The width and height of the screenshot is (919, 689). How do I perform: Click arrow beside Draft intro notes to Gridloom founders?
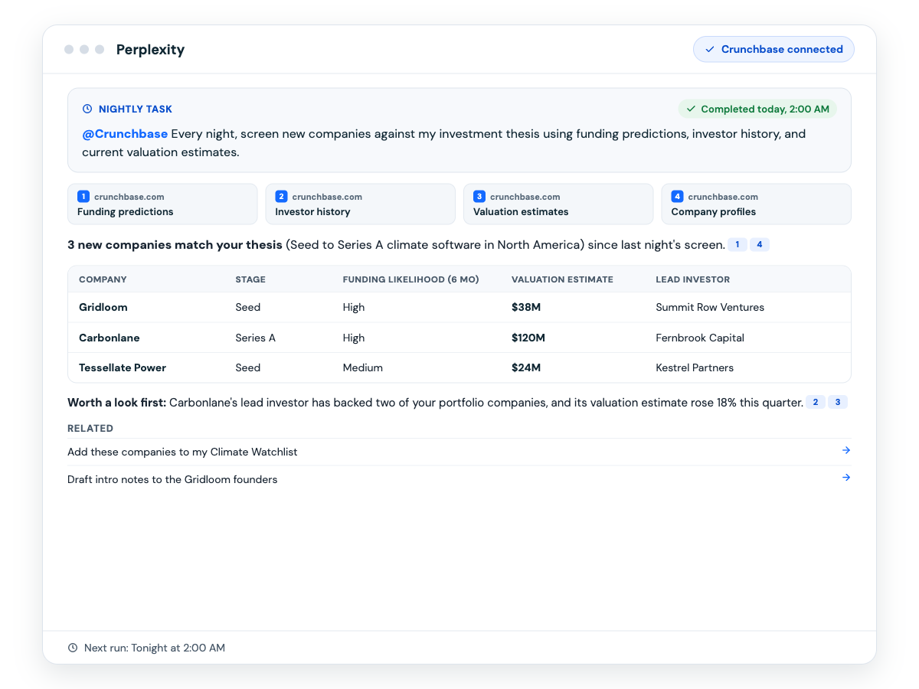[x=846, y=478]
